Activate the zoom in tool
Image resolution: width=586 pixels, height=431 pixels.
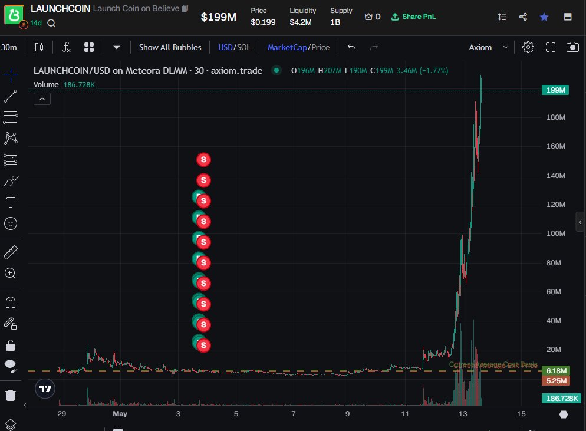[x=11, y=273]
